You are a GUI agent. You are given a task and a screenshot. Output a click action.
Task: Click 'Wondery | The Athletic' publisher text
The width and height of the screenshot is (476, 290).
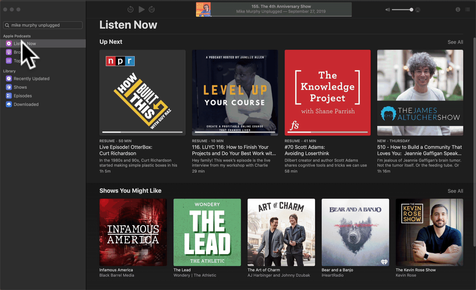pos(195,275)
